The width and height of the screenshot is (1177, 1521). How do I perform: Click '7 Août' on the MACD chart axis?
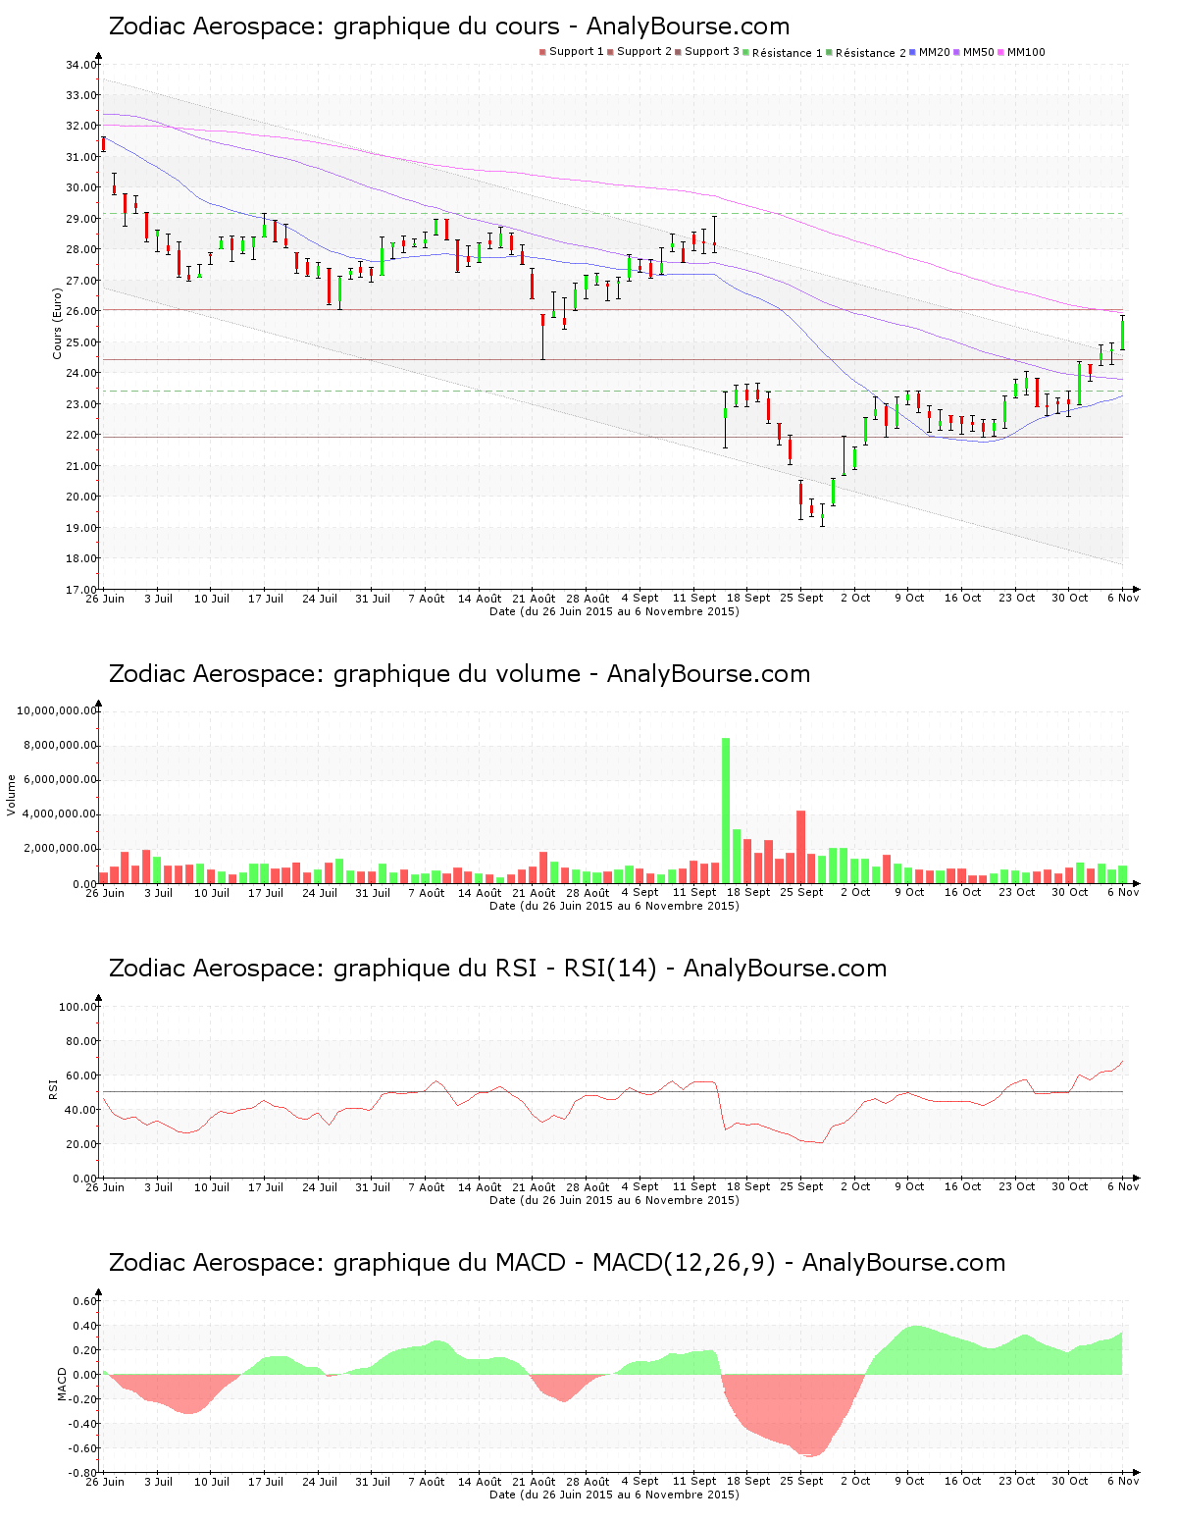pos(427,1481)
